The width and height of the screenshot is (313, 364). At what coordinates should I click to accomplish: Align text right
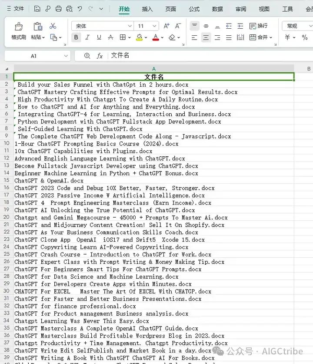tap(217, 37)
